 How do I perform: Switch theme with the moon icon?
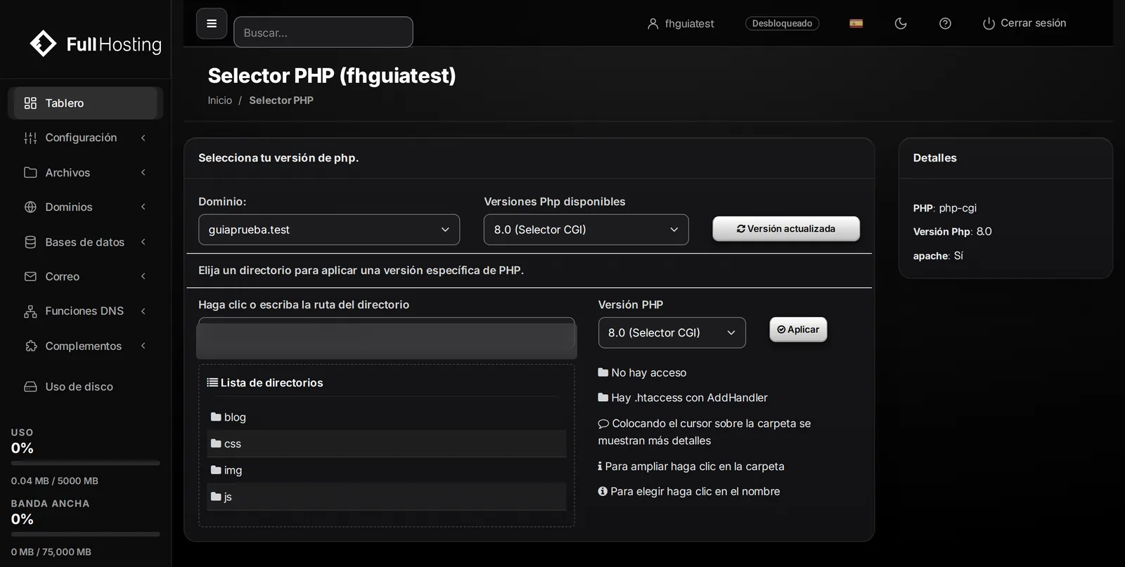(x=901, y=23)
